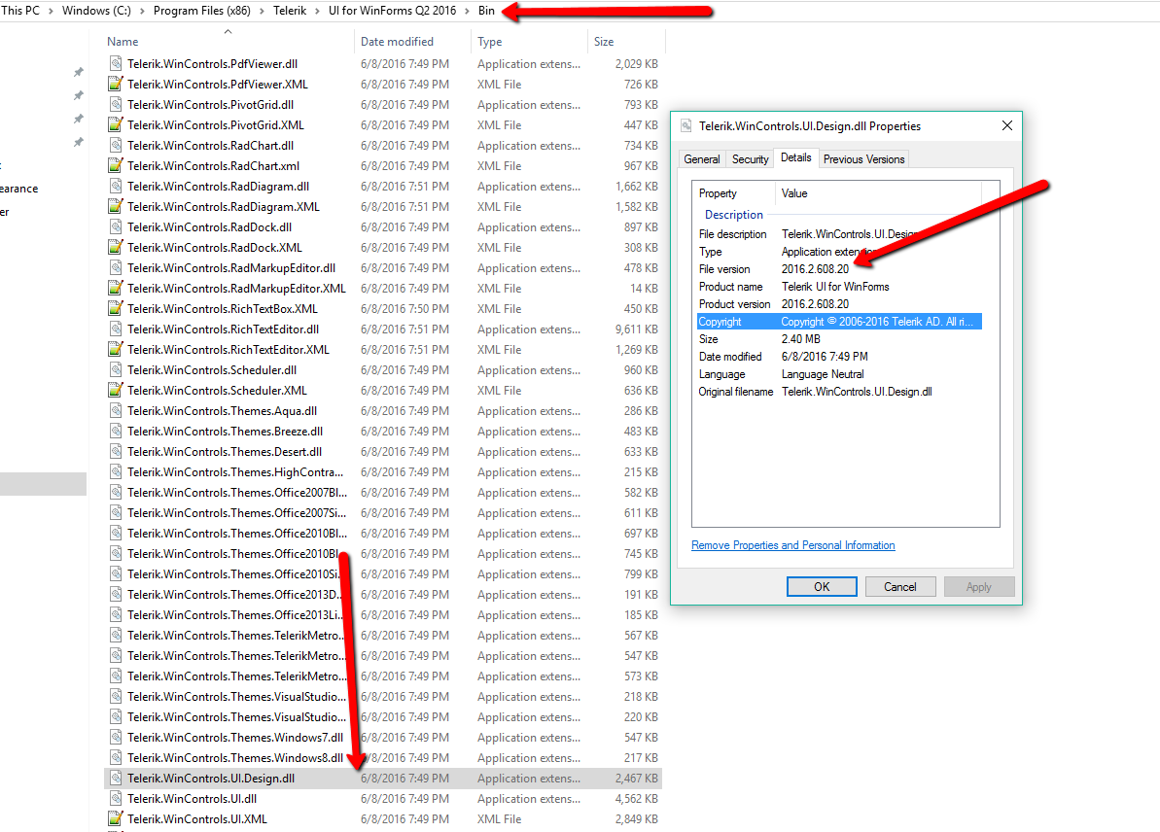Viewport: 1160px width, 832px height.
Task: Expand breadcrumb chevron after Program Files (x86)
Action: point(262,11)
